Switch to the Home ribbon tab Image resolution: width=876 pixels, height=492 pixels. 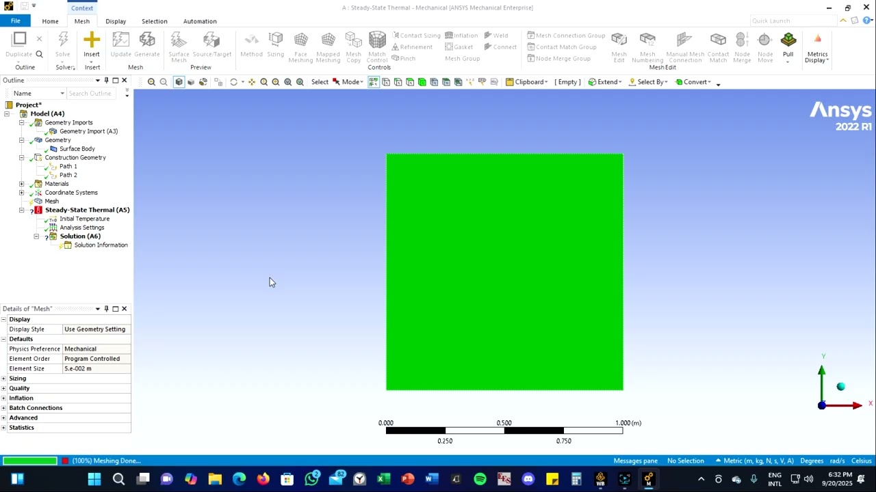pos(50,21)
